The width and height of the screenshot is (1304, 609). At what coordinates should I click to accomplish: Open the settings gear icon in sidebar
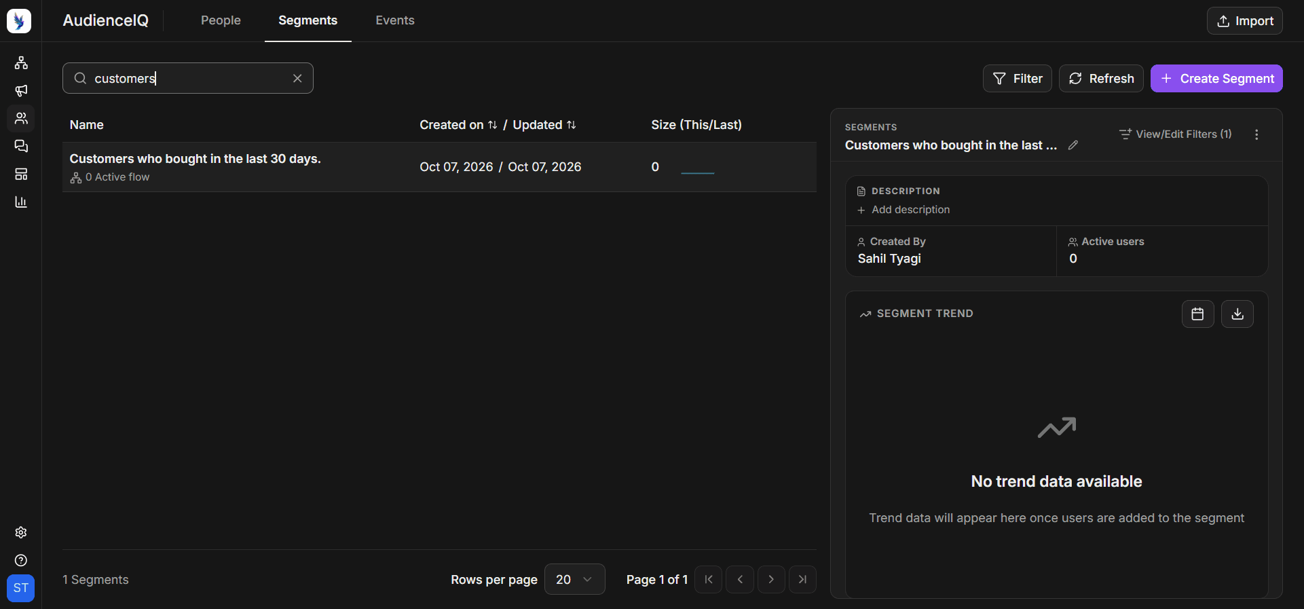click(x=21, y=532)
